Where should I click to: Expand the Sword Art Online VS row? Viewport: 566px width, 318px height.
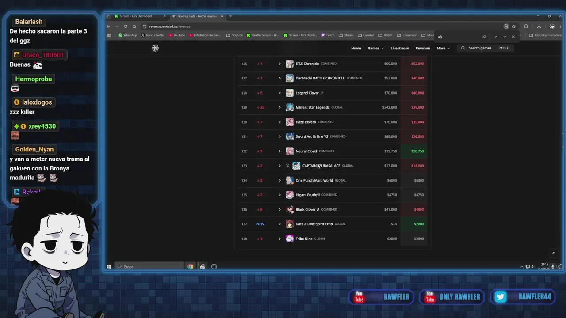(279, 136)
